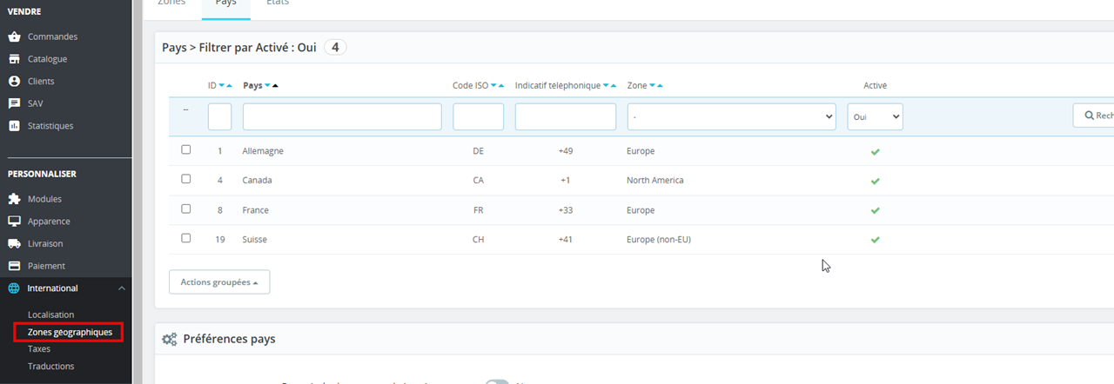Open the Activé Oui filter dropdown
The width and height of the screenshot is (1114, 384).
click(x=875, y=116)
